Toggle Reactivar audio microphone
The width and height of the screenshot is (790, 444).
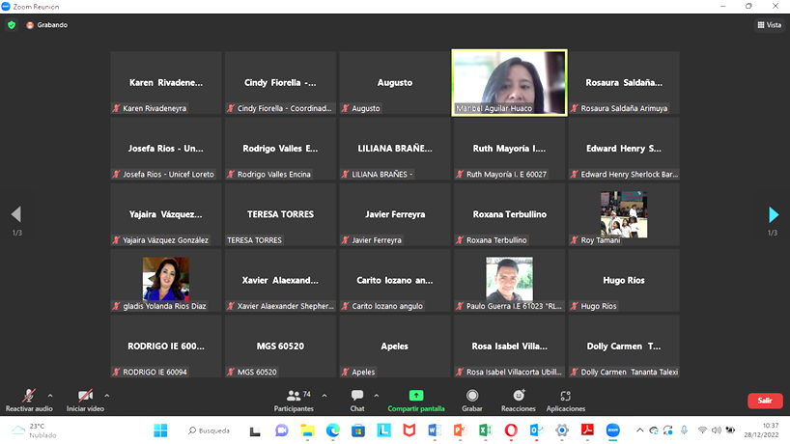coord(29,396)
